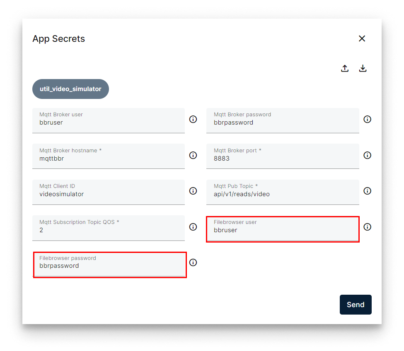The height and width of the screenshot is (351, 404).
Task: Select the Mqtt Client ID field
Action: (109, 192)
